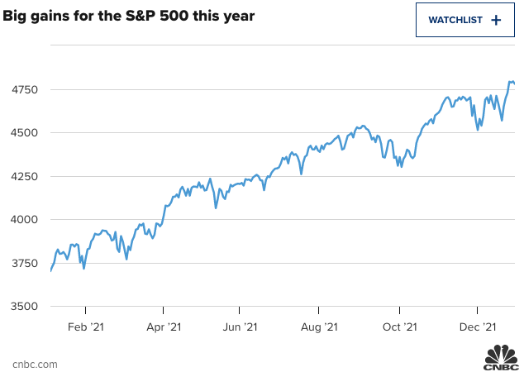Click the line's highest peak in late December

pos(511,82)
